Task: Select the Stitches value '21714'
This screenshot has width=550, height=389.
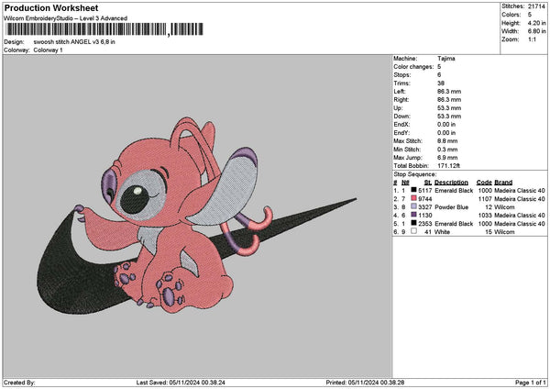Action: pos(536,6)
